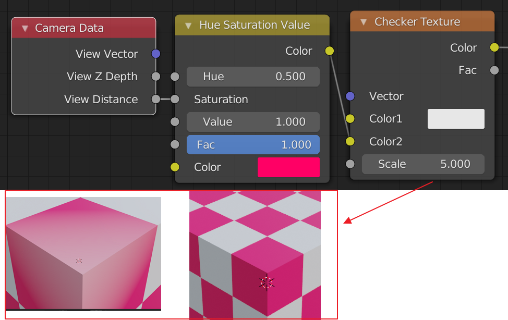Click the Saturation input socket
This screenshot has width=508, height=320.
pos(175,99)
